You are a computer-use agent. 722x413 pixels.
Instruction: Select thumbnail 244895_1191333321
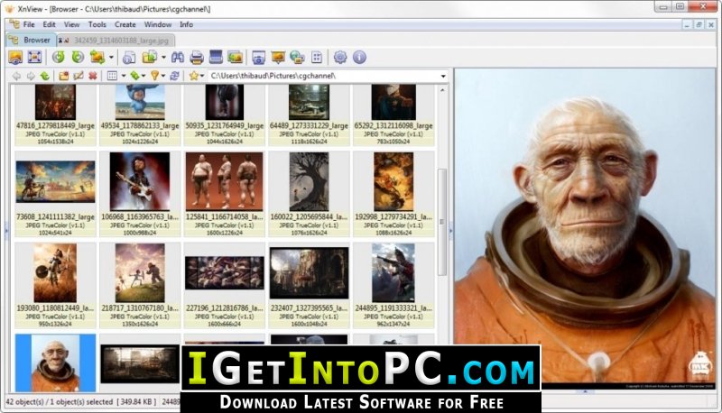click(x=393, y=272)
